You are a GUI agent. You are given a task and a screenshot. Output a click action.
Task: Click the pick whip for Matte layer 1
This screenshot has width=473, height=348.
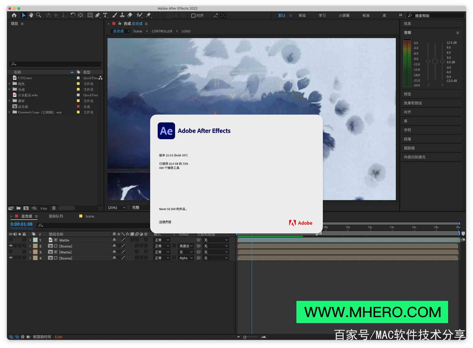[199, 240]
